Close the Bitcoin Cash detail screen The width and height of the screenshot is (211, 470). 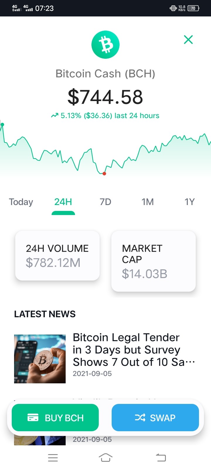(188, 39)
